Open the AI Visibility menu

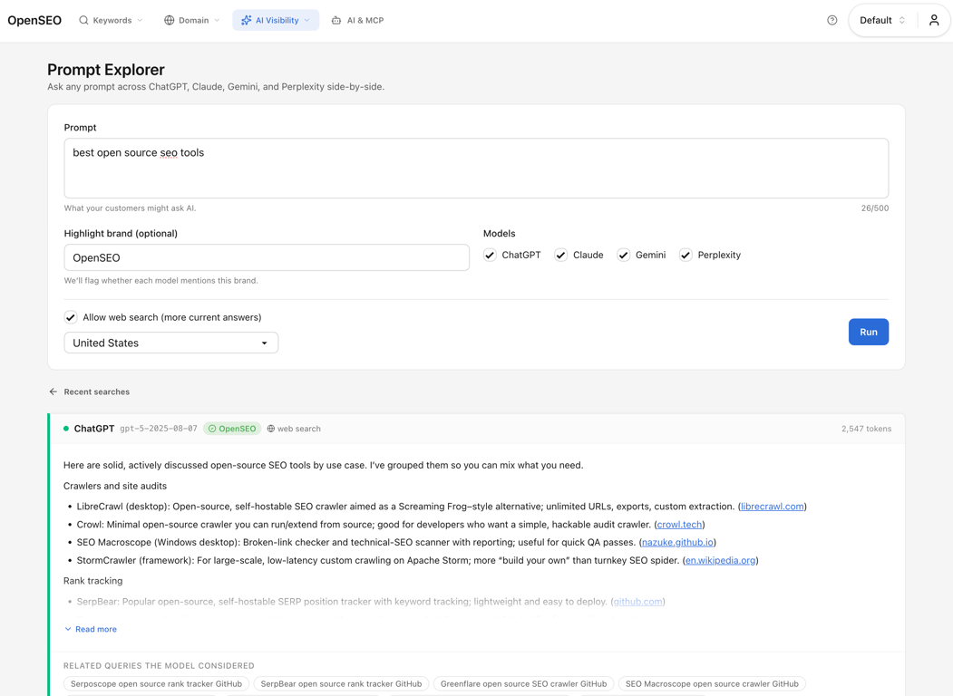click(x=276, y=20)
